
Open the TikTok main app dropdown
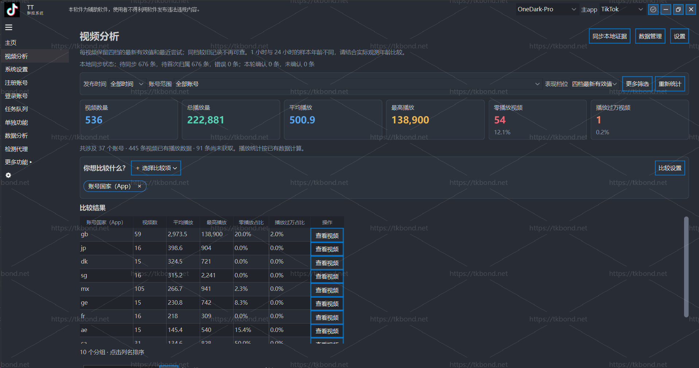click(x=622, y=9)
